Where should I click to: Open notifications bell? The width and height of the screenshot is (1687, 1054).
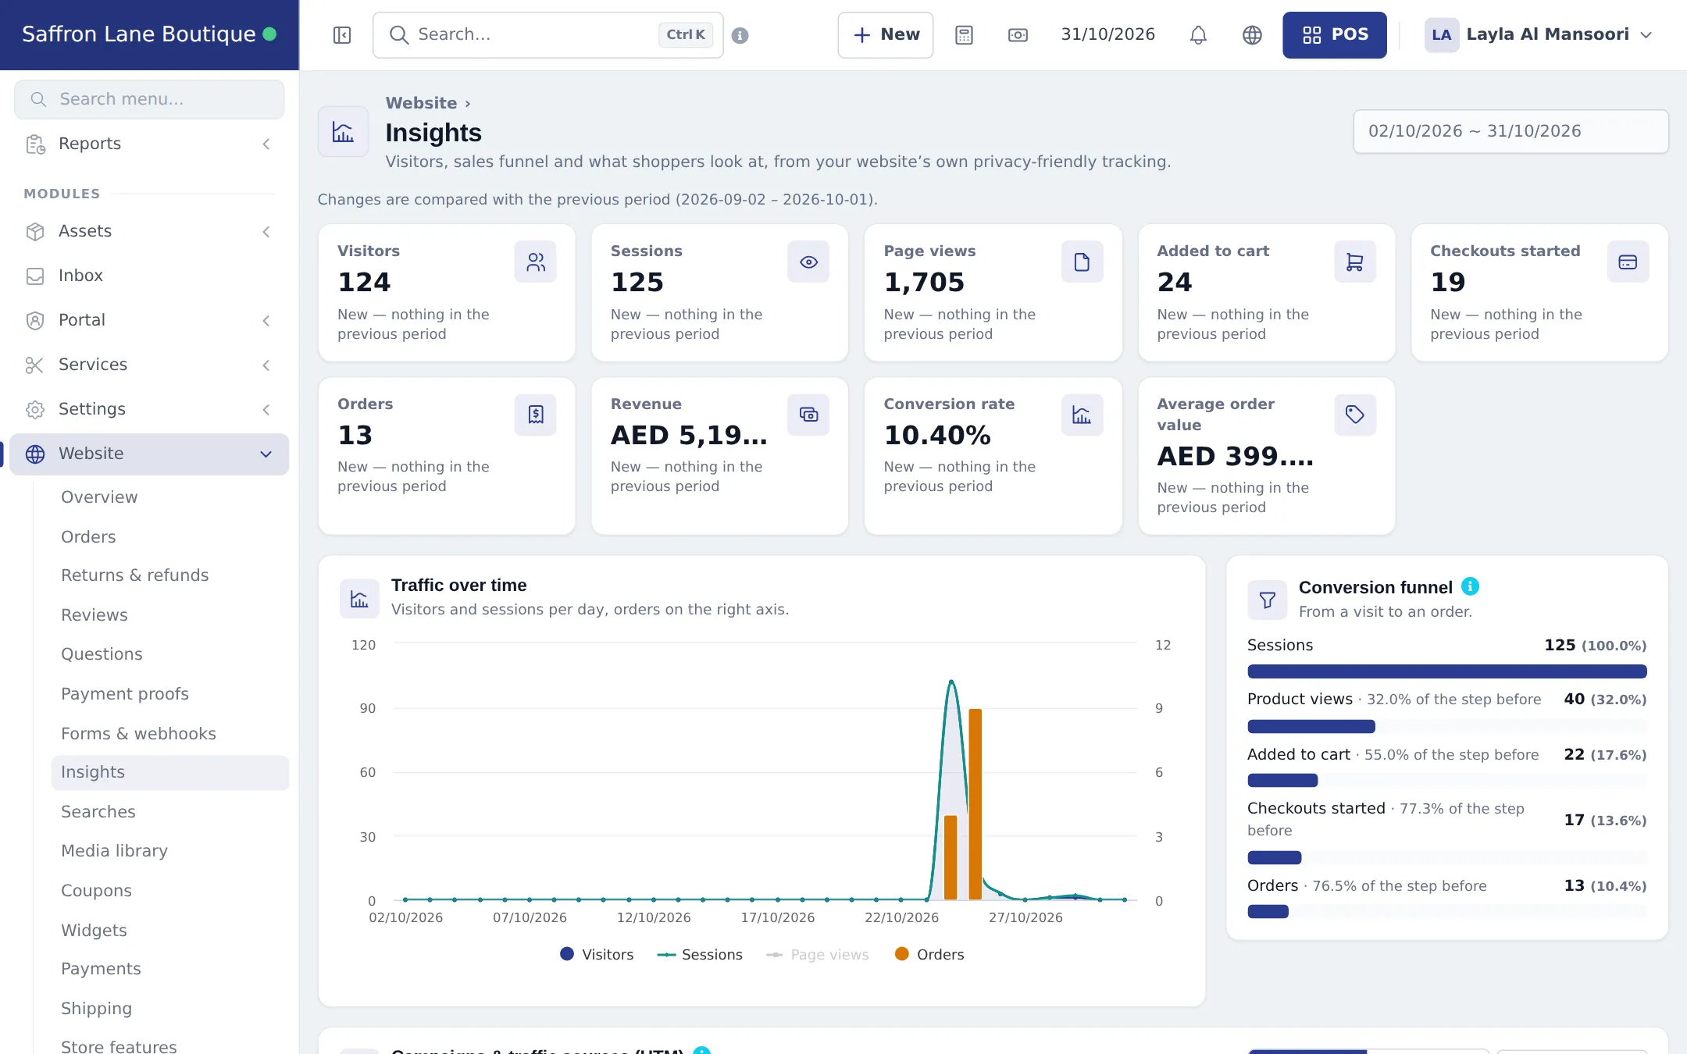pos(1198,35)
